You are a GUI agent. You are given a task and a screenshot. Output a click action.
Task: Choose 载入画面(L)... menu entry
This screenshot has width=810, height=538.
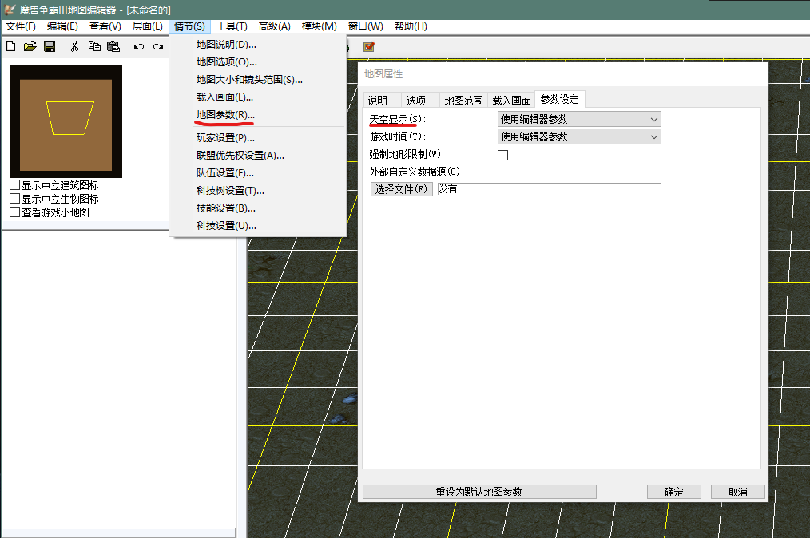coord(258,97)
